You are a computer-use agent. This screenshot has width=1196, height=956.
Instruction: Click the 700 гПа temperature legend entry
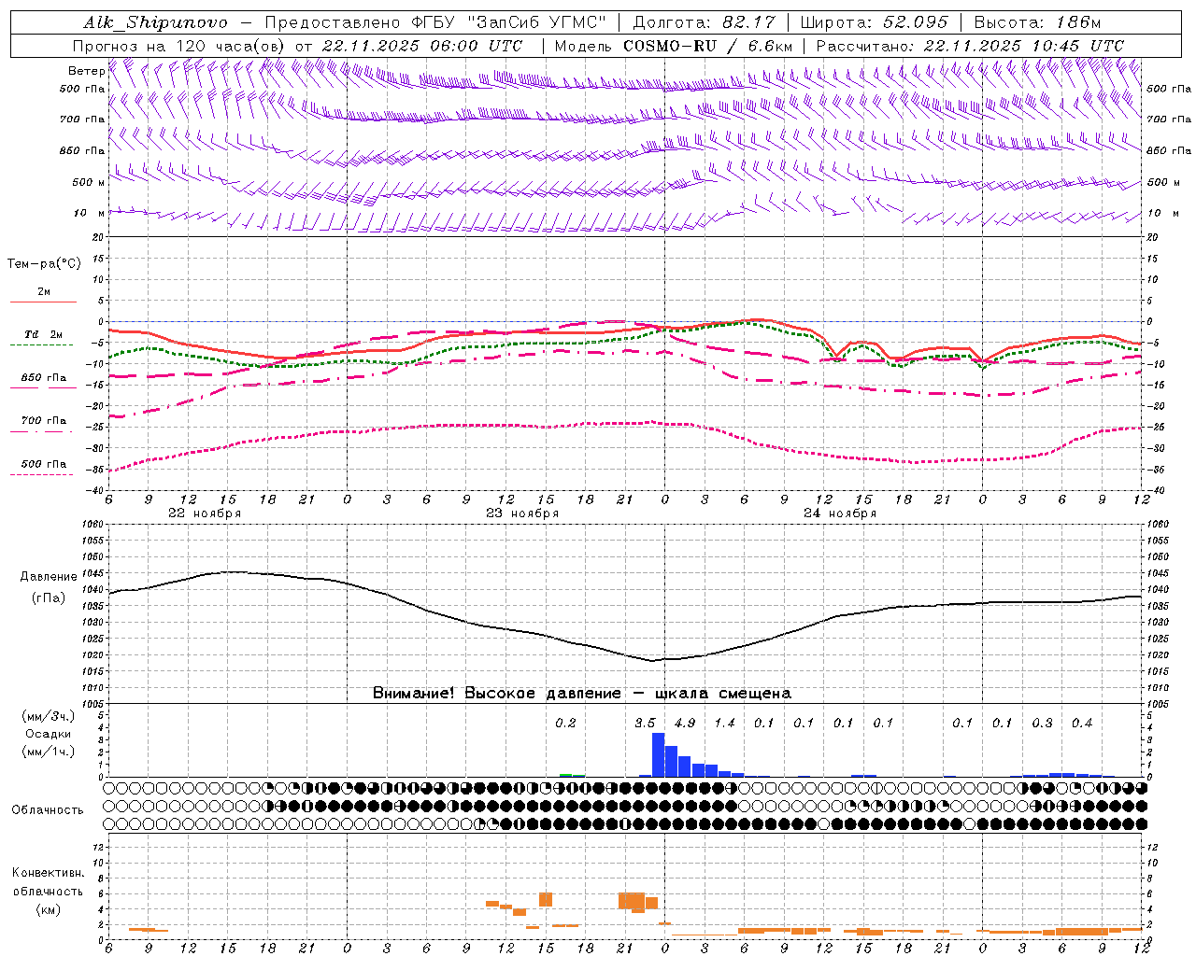pos(44,421)
